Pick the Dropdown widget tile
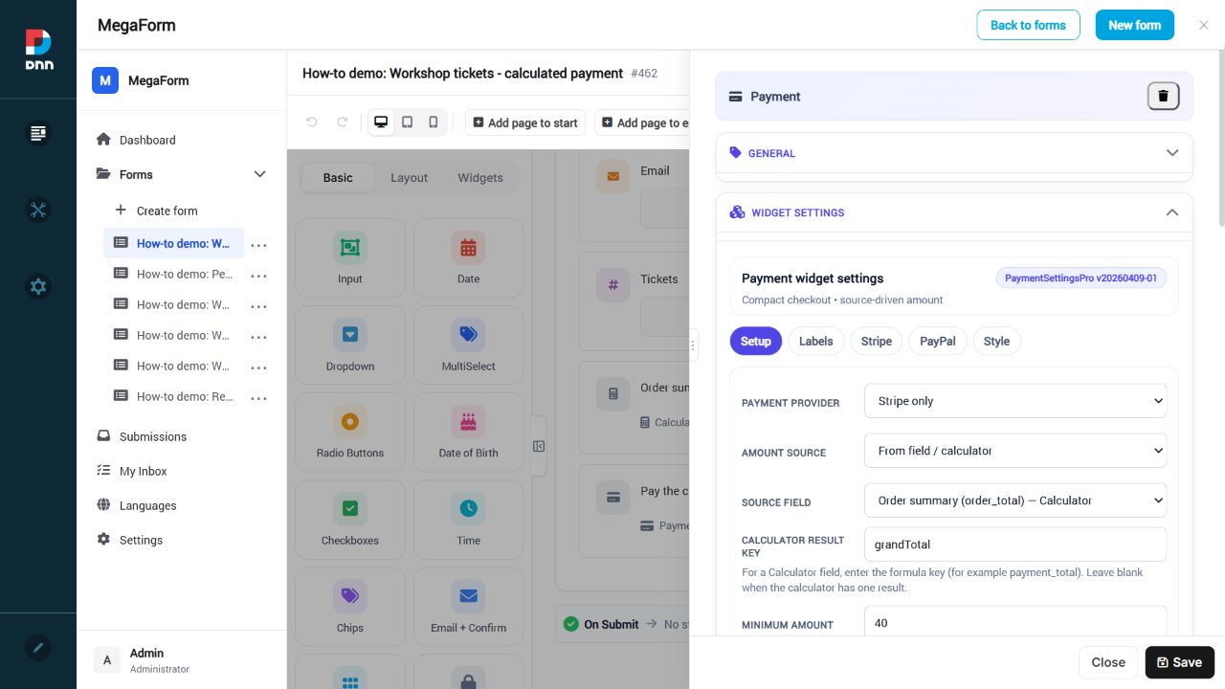 click(350, 344)
